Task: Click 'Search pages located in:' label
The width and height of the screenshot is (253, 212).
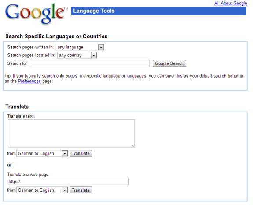Action: point(31,55)
